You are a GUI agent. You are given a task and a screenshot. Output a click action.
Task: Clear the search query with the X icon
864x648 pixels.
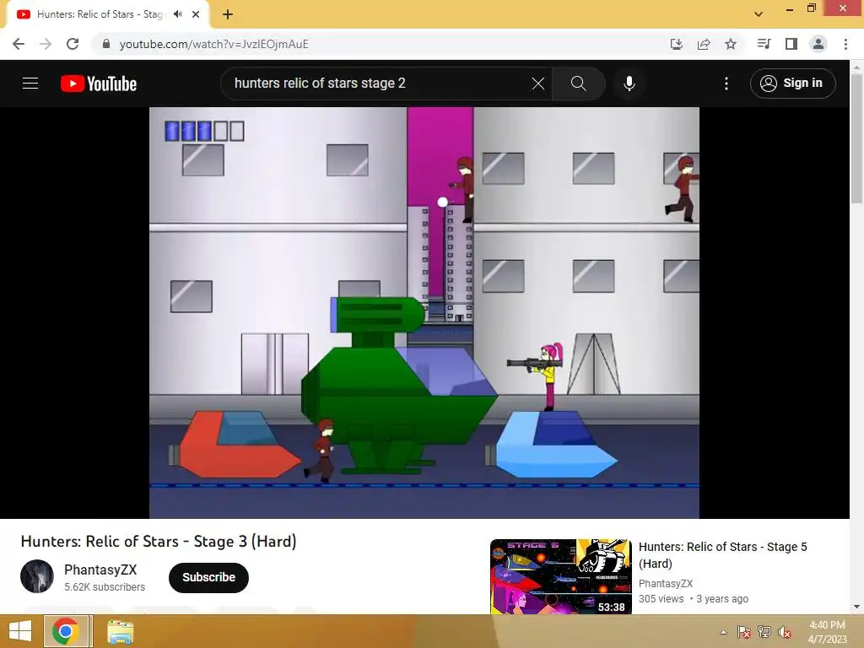click(x=537, y=84)
